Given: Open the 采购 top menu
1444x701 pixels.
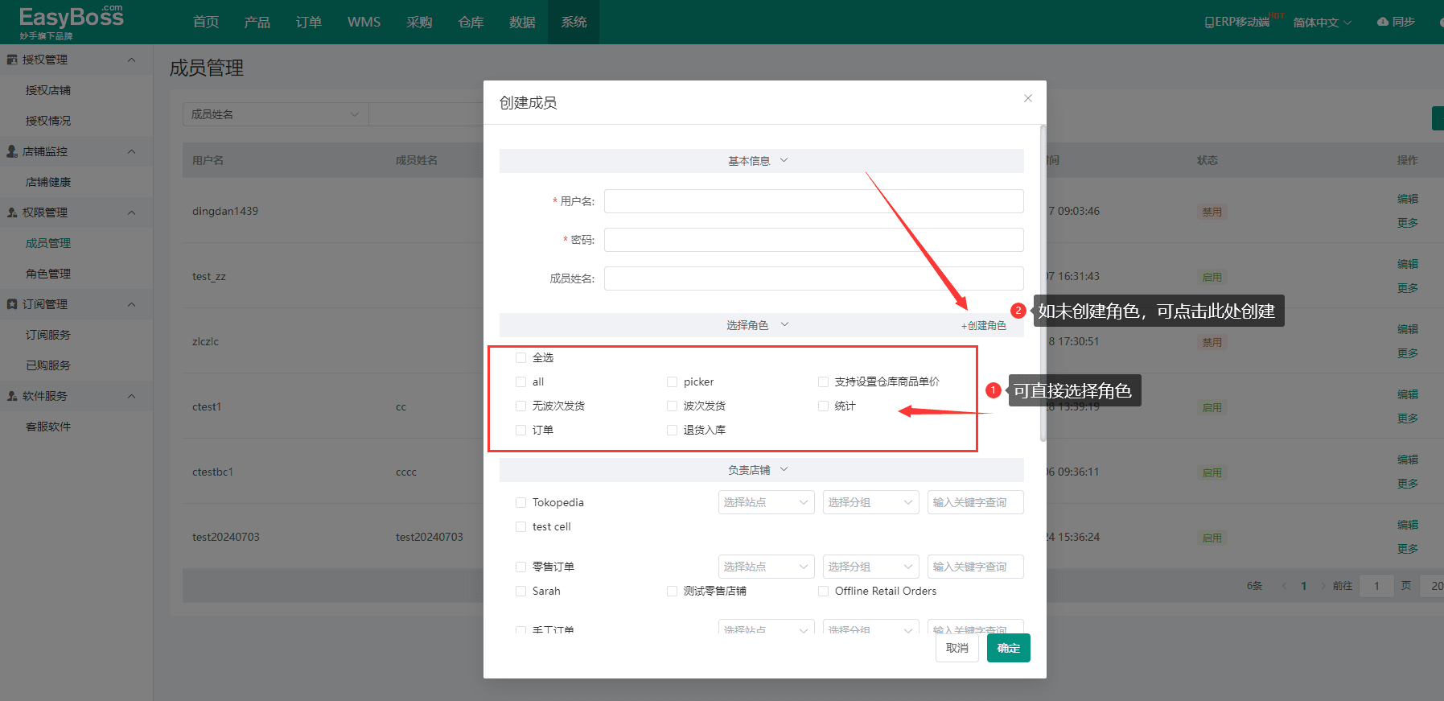Looking at the screenshot, I should (x=419, y=22).
